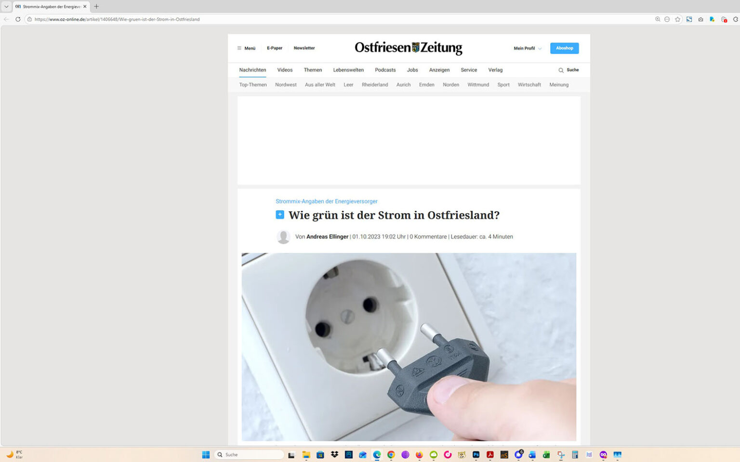740x462 pixels.
Task: Reload the page
Action: coord(18,19)
